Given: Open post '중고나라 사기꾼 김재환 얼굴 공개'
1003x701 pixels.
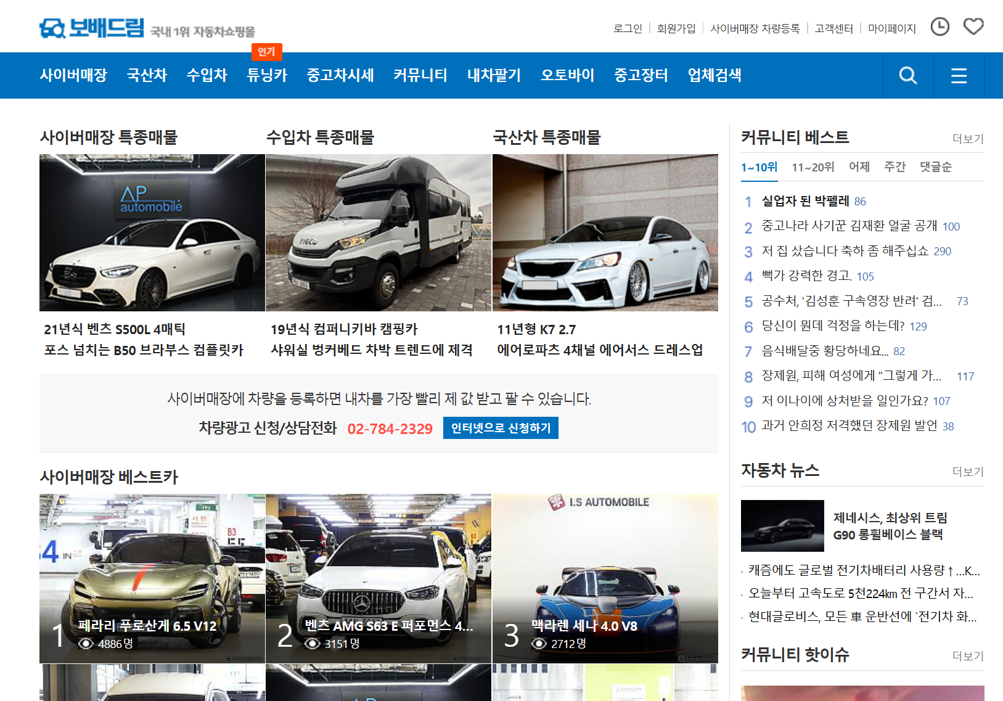Looking at the screenshot, I should pyautogui.click(x=849, y=226).
